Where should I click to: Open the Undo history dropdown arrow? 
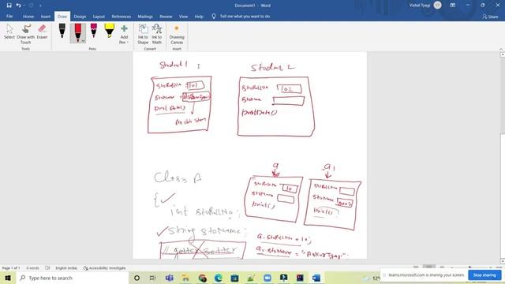tap(24, 6)
